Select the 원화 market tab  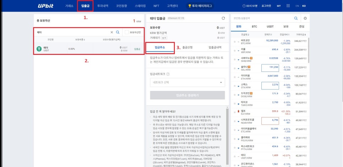[x=239, y=27]
